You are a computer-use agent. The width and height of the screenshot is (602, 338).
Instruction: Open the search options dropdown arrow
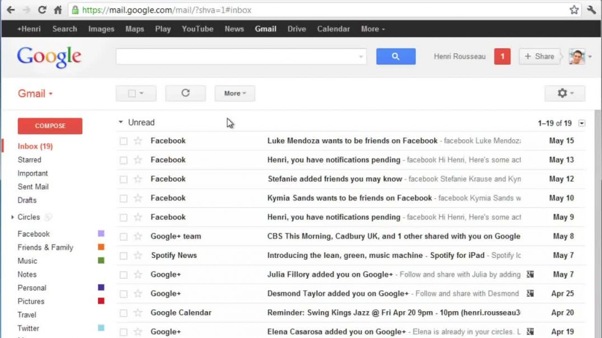click(360, 57)
